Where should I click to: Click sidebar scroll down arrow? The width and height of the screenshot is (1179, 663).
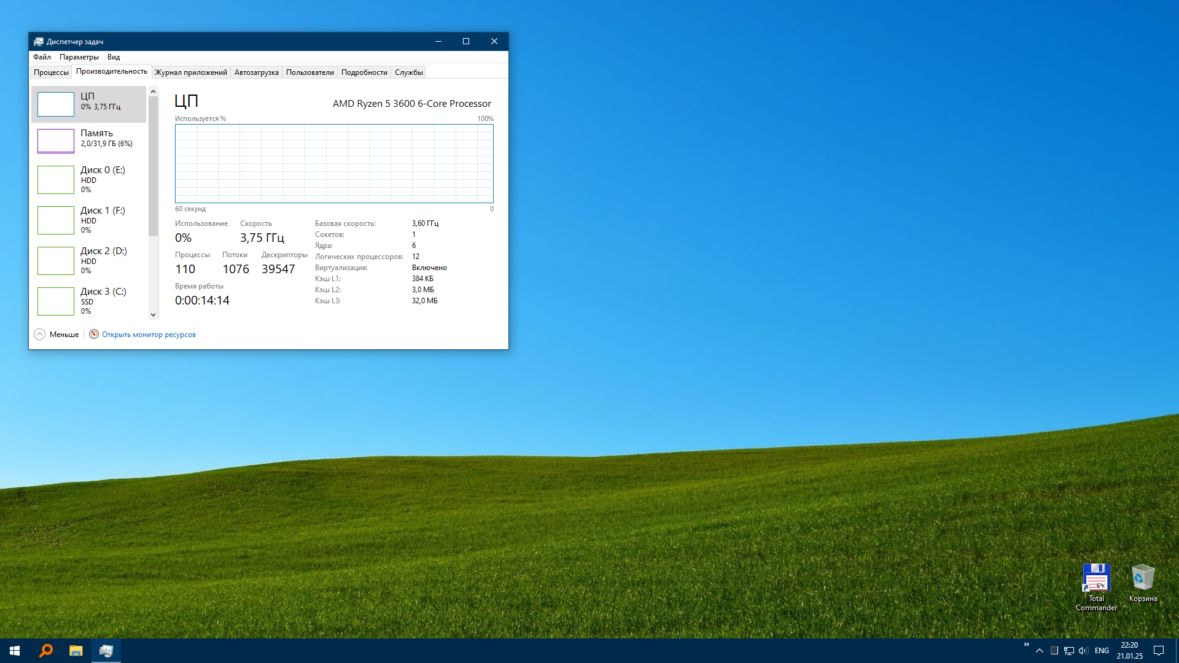click(154, 315)
